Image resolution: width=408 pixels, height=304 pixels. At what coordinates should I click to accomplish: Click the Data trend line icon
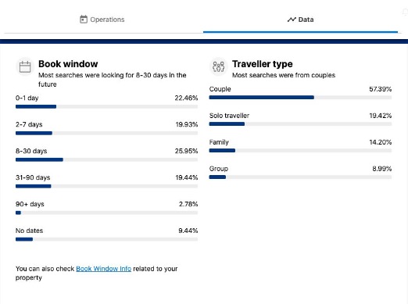[292, 20]
